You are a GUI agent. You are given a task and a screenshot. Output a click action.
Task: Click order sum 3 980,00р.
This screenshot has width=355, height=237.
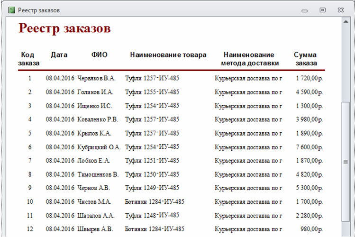click(309, 119)
